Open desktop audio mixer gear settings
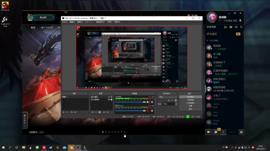The height and width of the screenshot is (151, 270). tap(152, 102)
